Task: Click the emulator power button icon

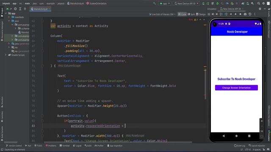Action: [x=209, y=14]
